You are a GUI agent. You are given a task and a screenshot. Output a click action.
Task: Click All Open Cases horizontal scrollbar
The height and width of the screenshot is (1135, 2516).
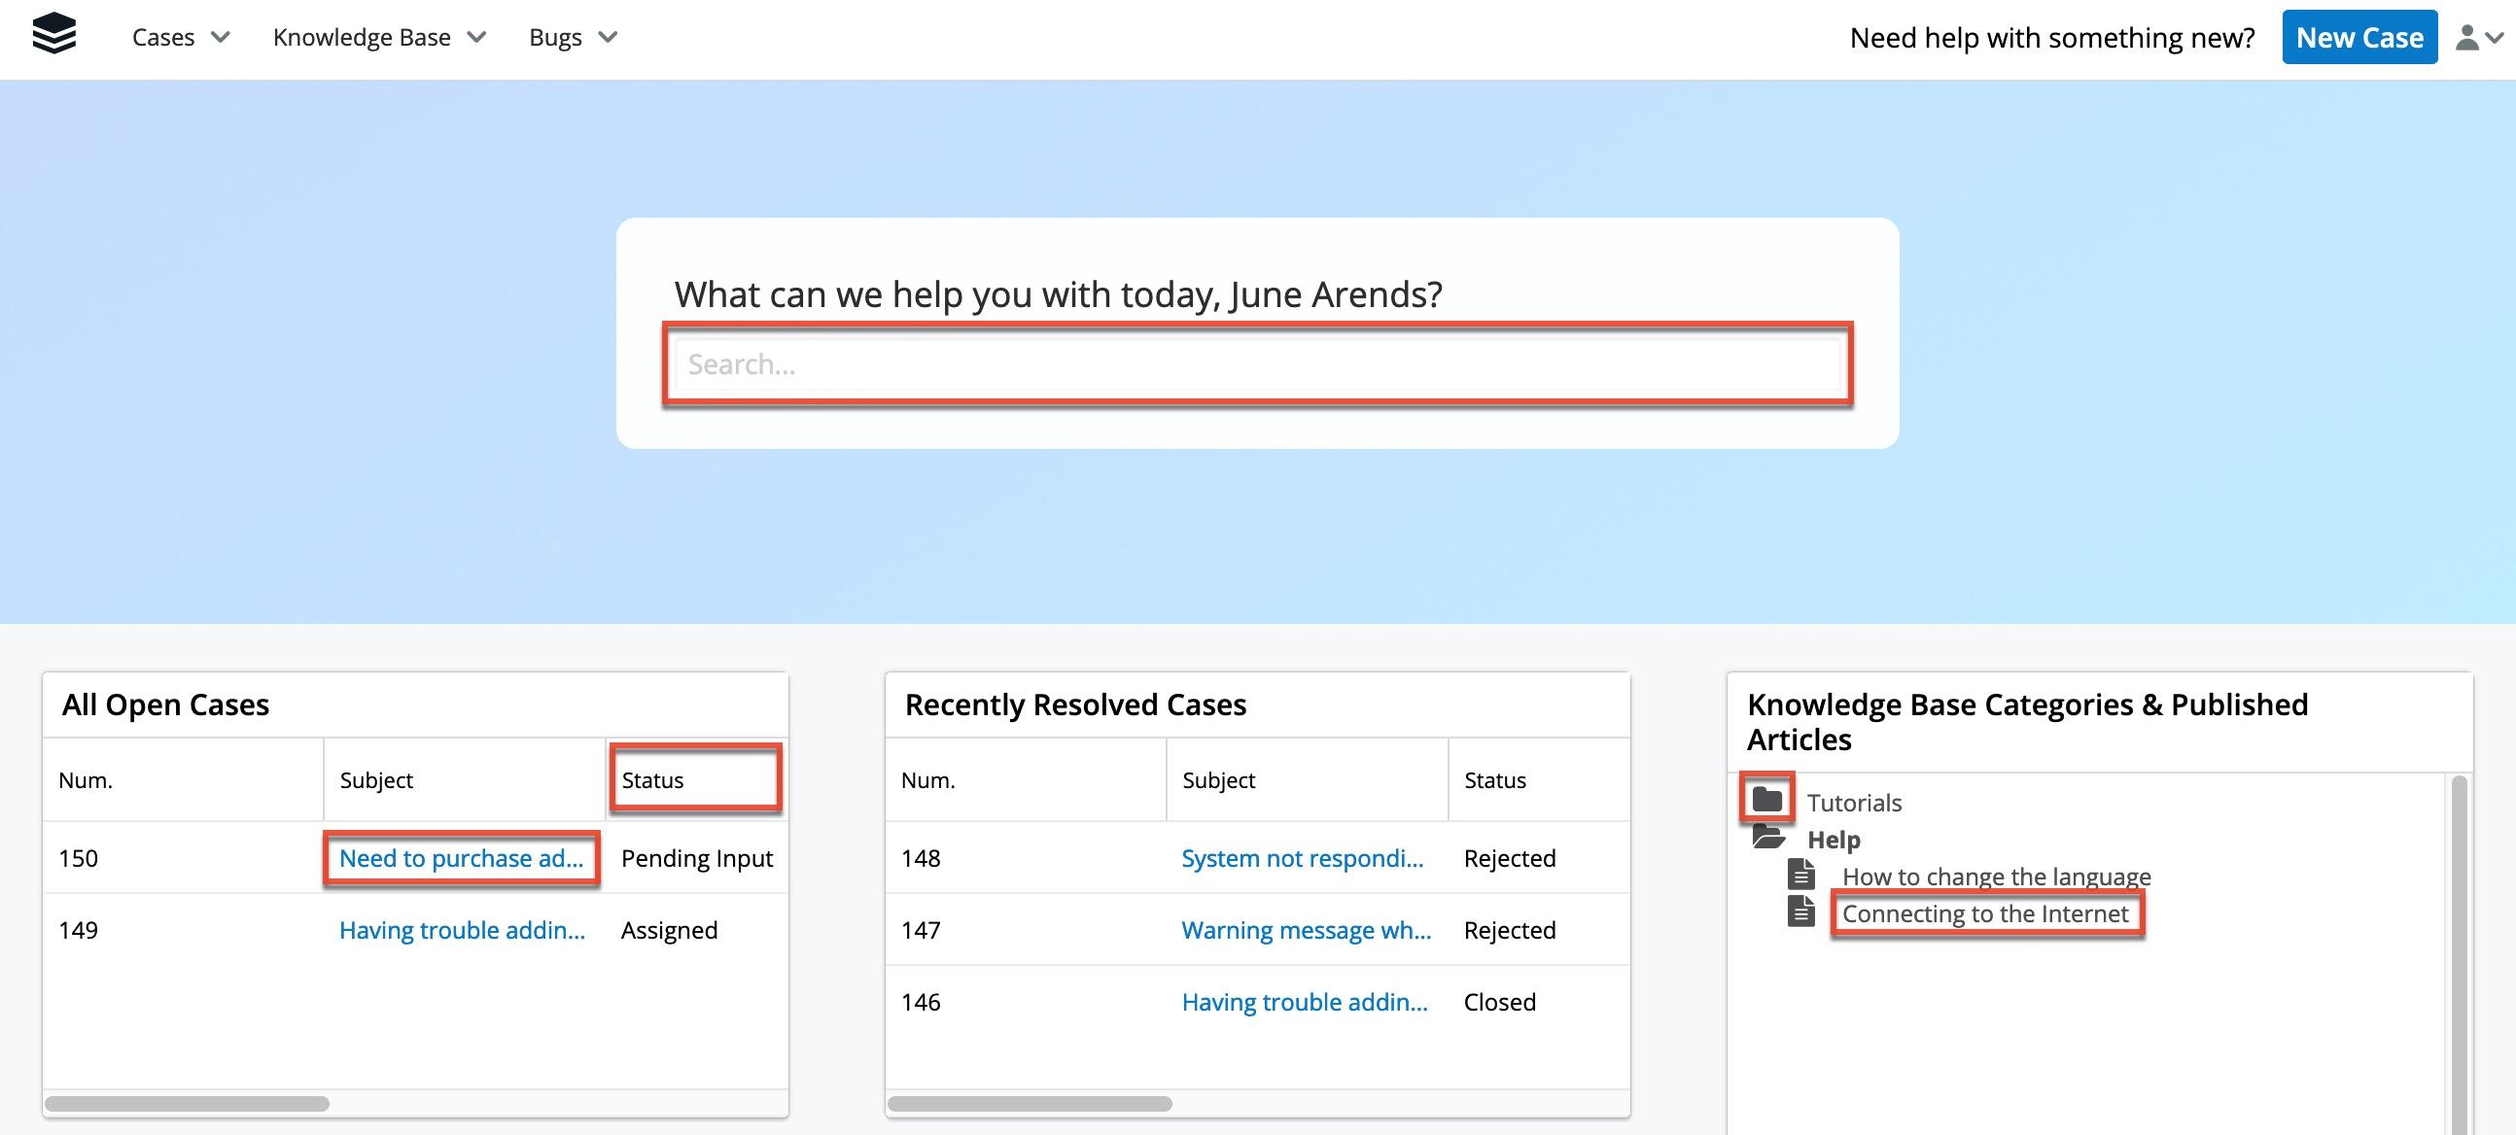188,1104
